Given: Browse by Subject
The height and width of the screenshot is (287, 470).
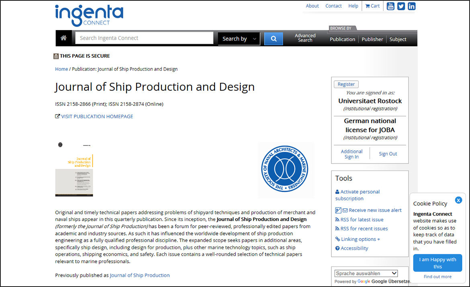Looking at the screenshot, I should click(398, 39).
